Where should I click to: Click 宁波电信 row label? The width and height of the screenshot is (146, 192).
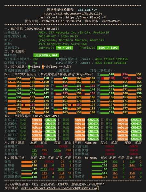81,146
